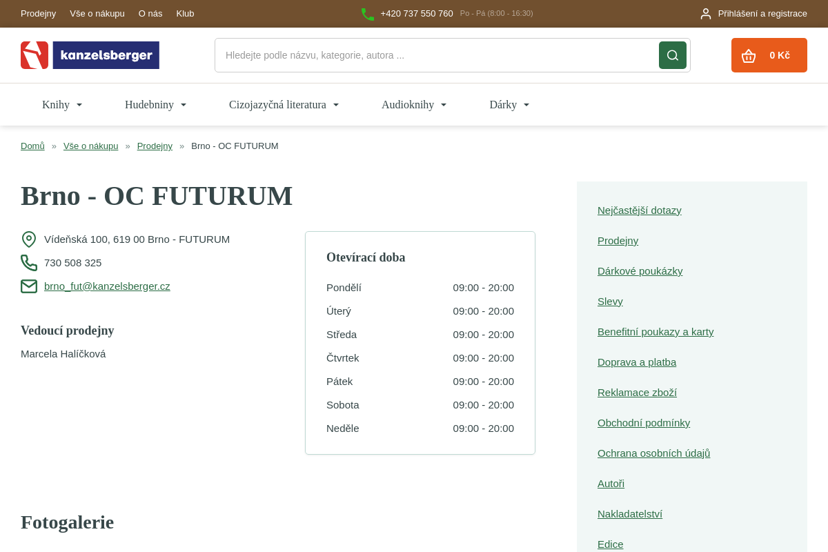This screenshot has width=828, height=552.
Task: Click the green search magnifier button
Action: [x=673, y=55]
